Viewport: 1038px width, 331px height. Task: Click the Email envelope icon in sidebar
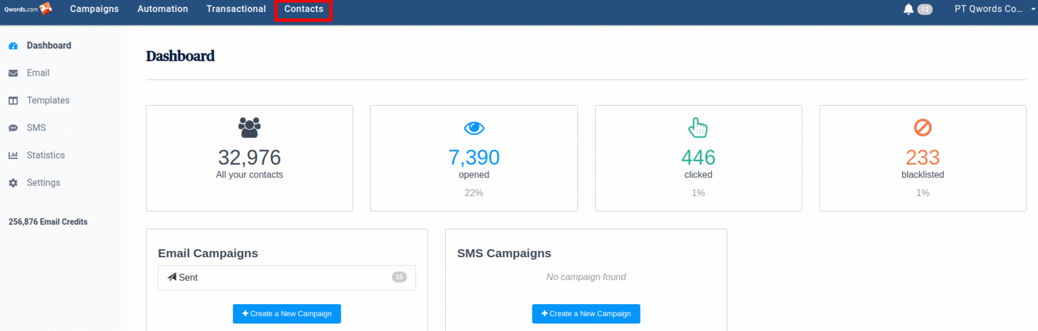pyautogui.click(x=13, y=73)
